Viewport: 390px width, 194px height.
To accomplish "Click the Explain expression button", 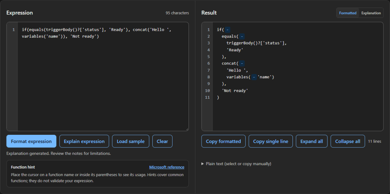I will tap(84, 141).
